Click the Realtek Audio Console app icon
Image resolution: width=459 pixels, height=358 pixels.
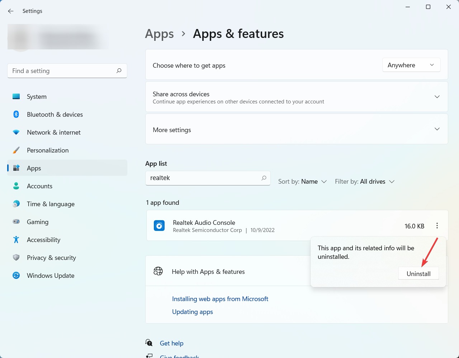click(x=159, y=226)
